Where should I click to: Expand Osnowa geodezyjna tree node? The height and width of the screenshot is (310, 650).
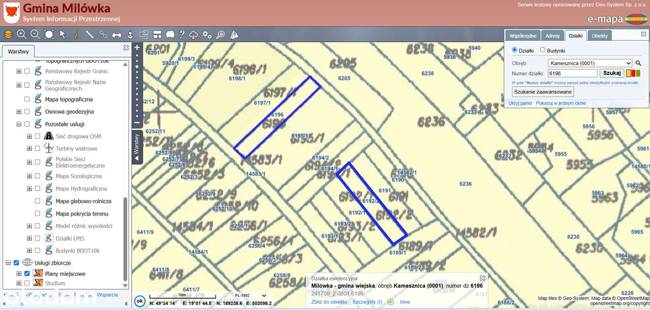[19, 111]
